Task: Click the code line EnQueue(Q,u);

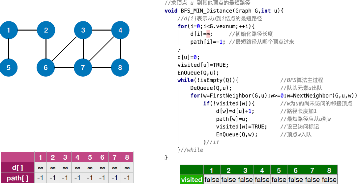Action: coord(198,73)
